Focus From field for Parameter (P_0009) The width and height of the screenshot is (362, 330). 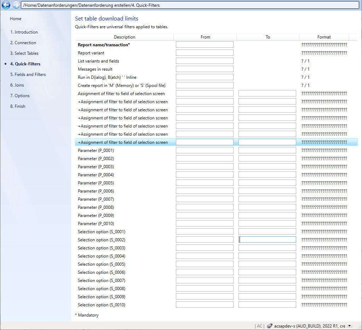tap(205, 215)
